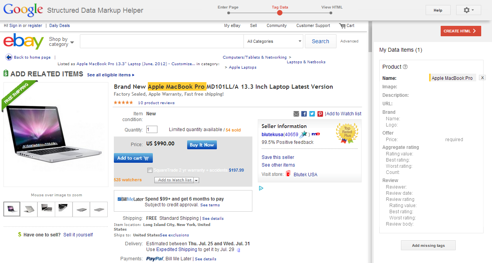Share the listing via the Facebook icon

304,114
